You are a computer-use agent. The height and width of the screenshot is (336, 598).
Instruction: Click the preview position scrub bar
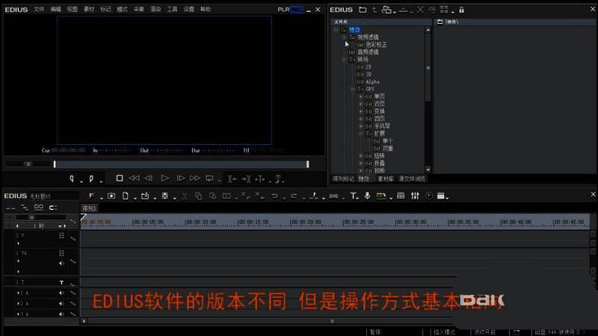coord(181,164)
